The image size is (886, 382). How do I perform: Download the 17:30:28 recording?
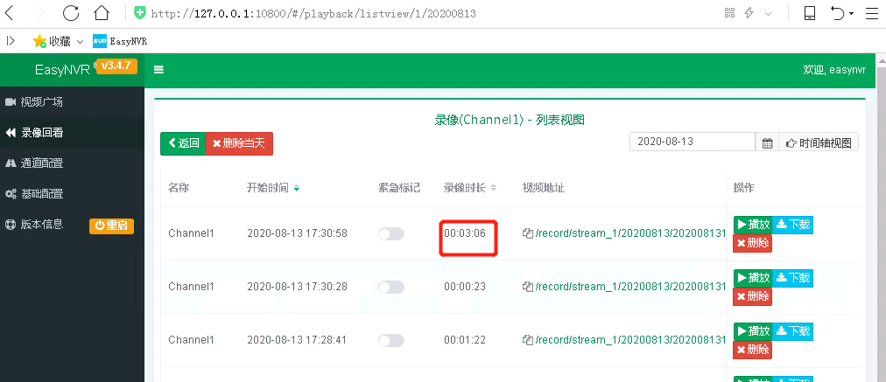[x=793, y=278]
